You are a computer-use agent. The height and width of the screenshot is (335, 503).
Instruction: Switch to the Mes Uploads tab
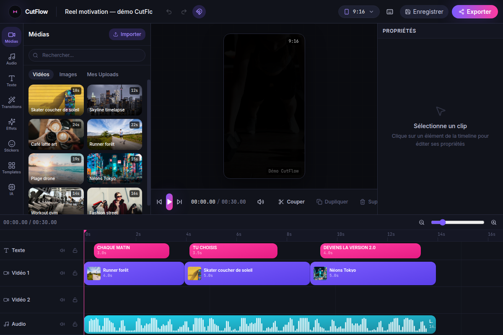103,75
